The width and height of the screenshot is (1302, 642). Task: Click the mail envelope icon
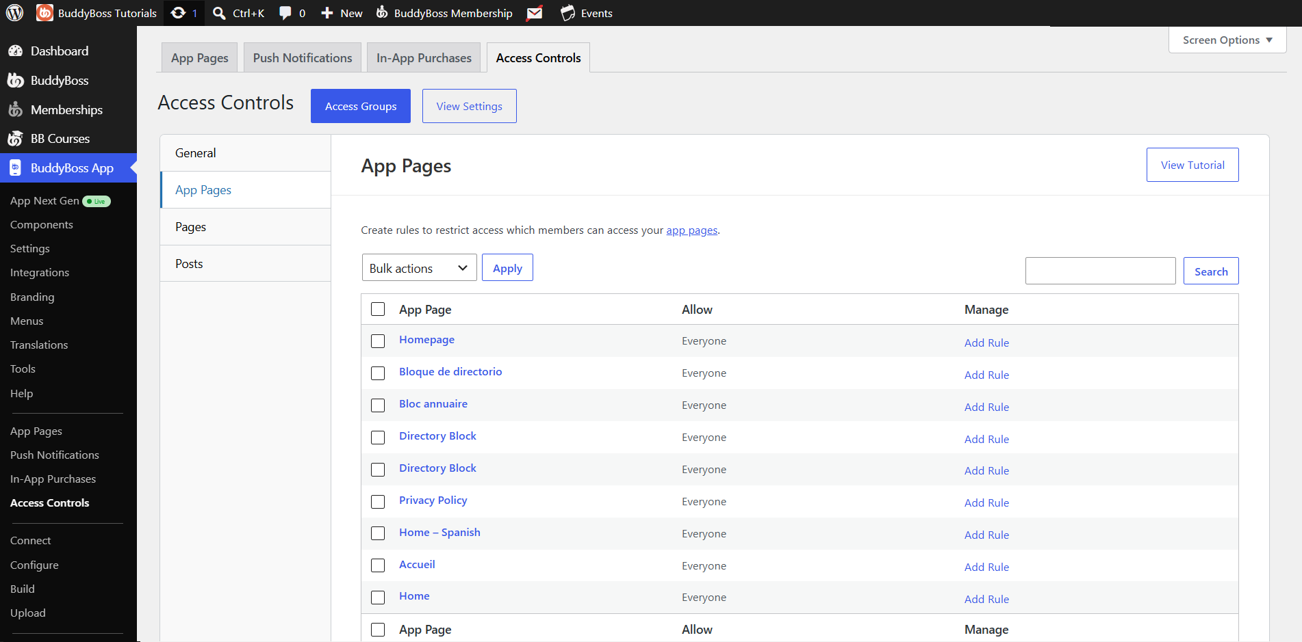coord(535,13)
